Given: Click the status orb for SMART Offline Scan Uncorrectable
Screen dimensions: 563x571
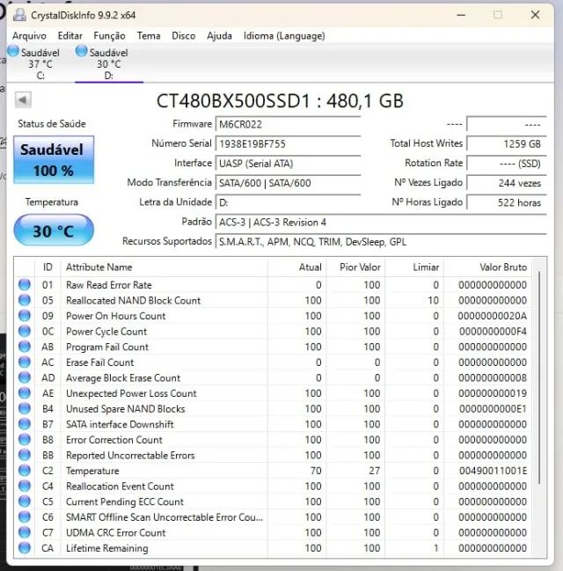Looking at the screenshot, I should point(25,516).
